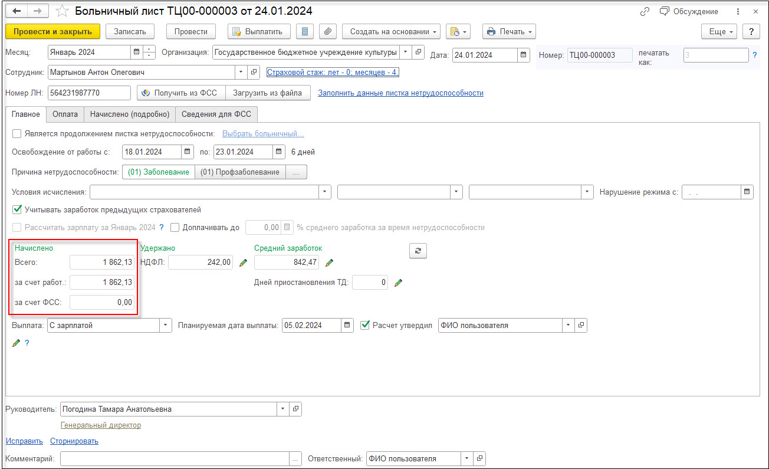Screen dimensions: 769x469
Task: Click the Записать button
Action: coord(130,31)
